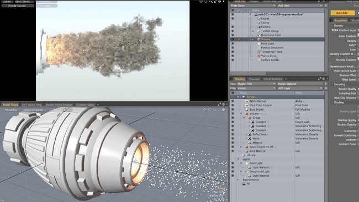Screen dimensions: 359x202
Task: Hide the Point Light item via eye
Action: (x=233, y=43)
